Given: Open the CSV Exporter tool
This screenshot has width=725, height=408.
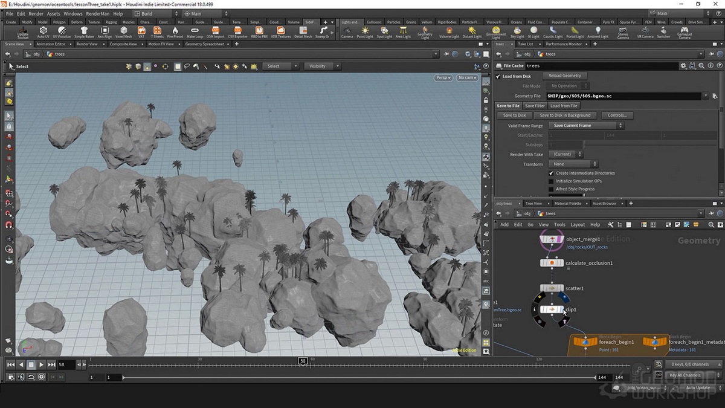Looking at the screenshot, I should pyautogui.click(x=237, y=32).
